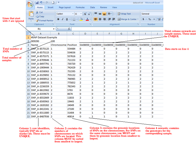Open the Clipboard dialog launcher
The image size is (196, 145).
(x=53, y=24)
